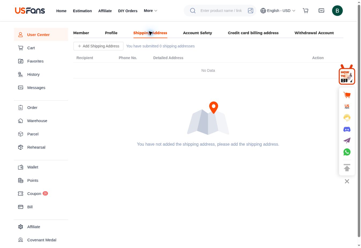Open DIY Orders in top navigation
Screen dimensions: 361x248
point(128,11)
